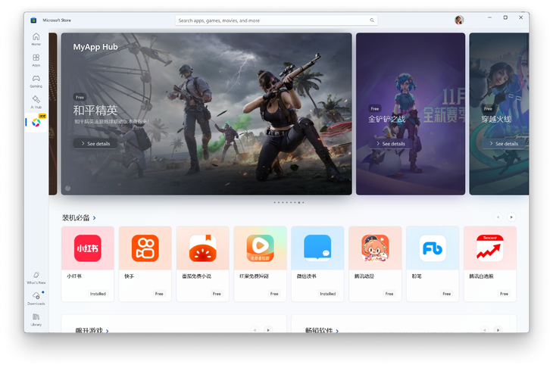
Task: Click the search magnifier icon
Action: [372, 20]
